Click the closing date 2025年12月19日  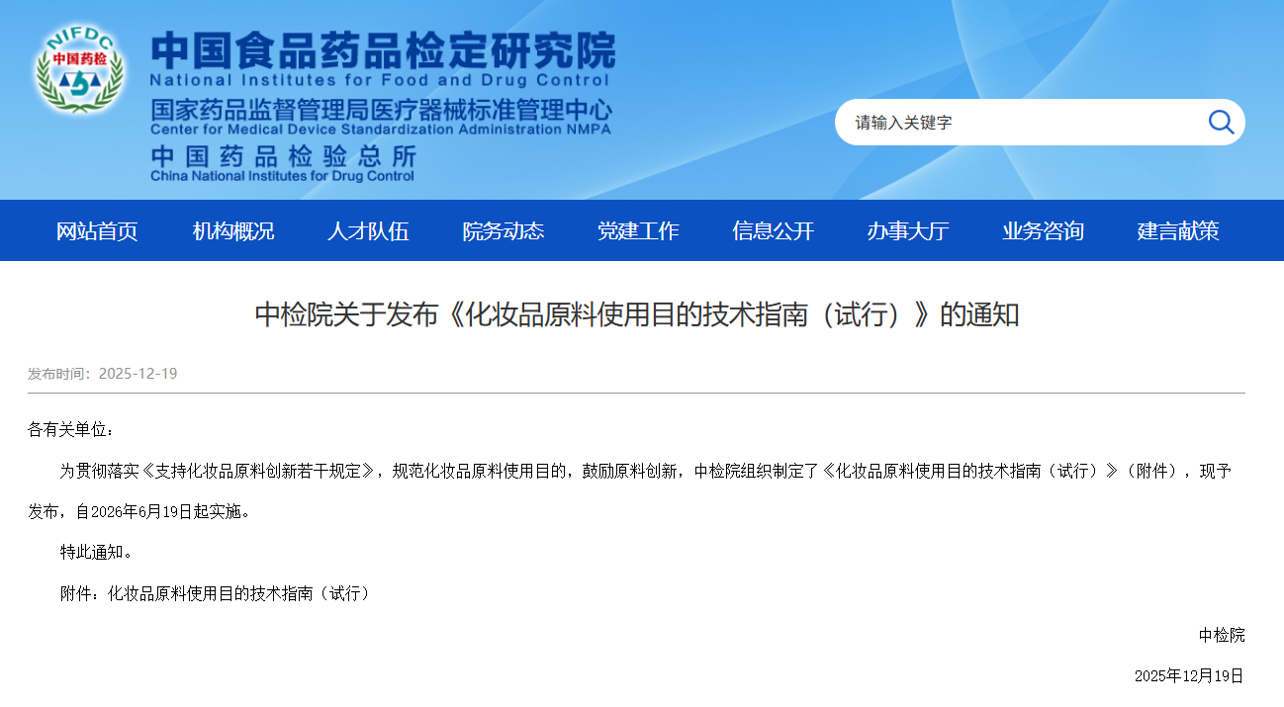(x=1188, y=676)
